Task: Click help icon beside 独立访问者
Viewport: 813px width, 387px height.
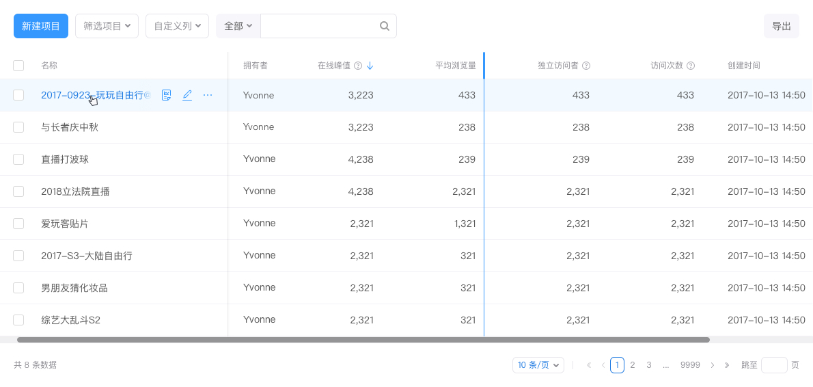Action: [x=586, y=66]
